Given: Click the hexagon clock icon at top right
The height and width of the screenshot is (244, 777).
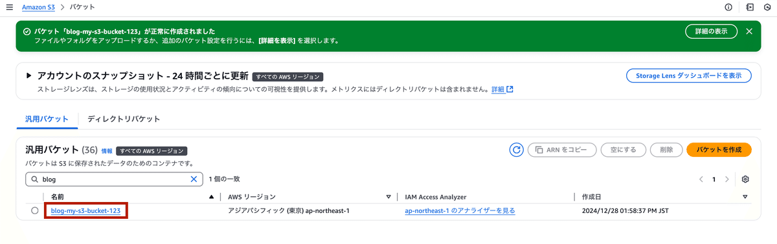Looking at the screenshot, I should [x=767, y=7].
